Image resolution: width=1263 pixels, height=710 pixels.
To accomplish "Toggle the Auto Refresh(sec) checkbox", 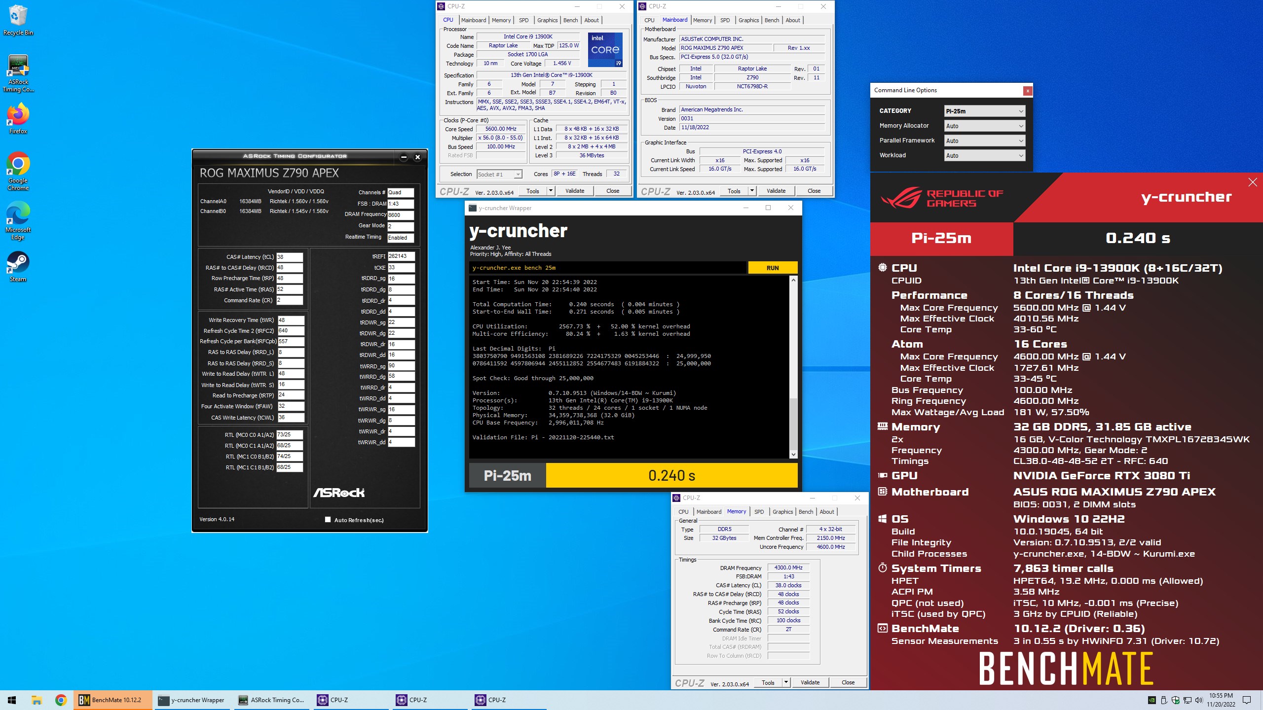I will 328,519.
